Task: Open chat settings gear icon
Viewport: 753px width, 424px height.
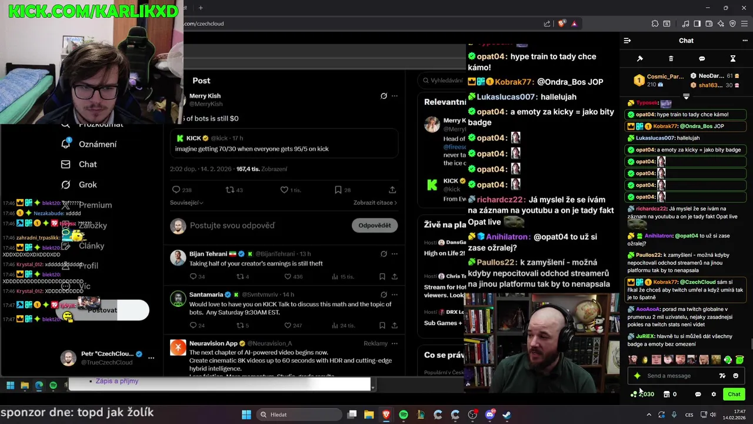Action: (x=714, y=394)
